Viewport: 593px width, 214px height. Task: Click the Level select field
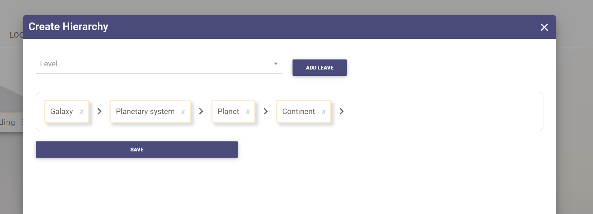152,64
